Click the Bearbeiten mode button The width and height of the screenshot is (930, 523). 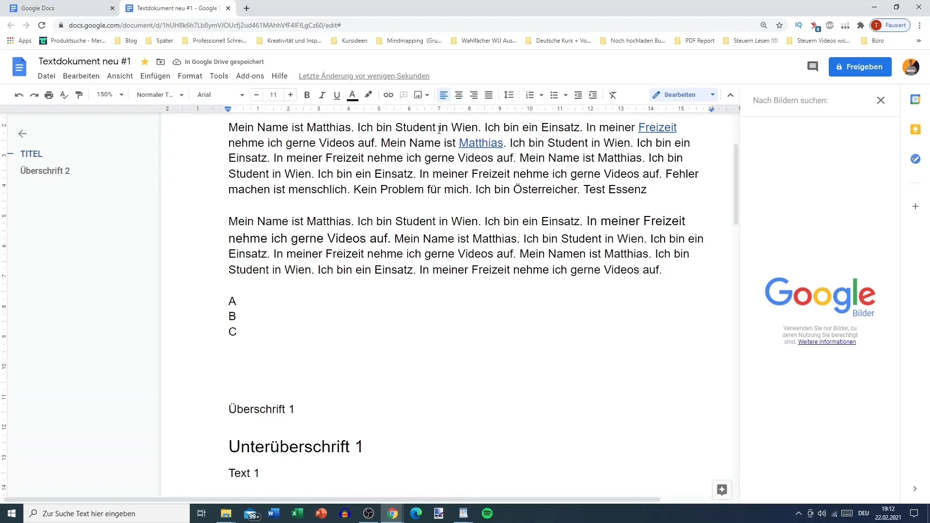tap(680, 94)
